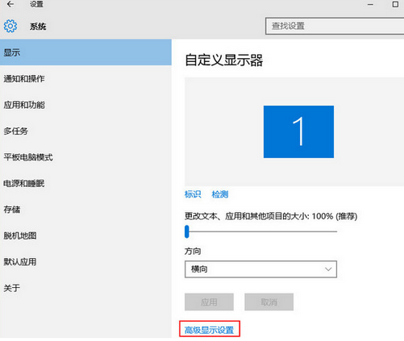Click the System settings gear icon
Screen dimensions: 404x341
click(x=10, y=26)
